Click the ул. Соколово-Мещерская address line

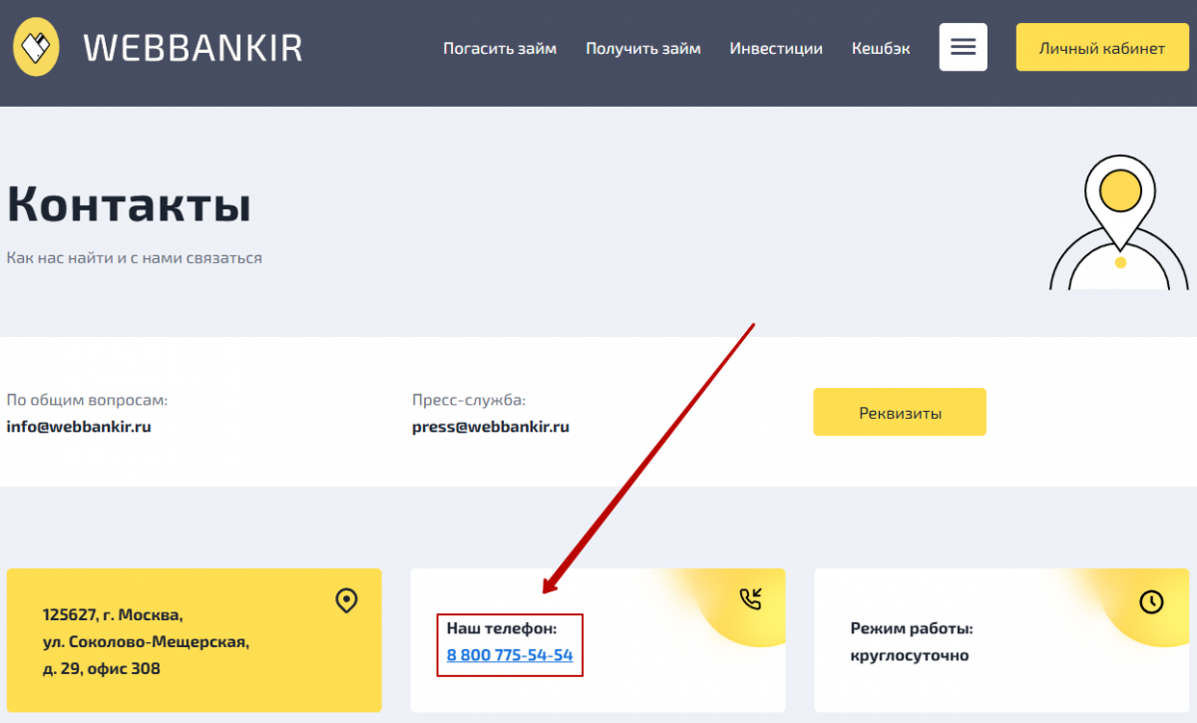(x=146, y=642)
